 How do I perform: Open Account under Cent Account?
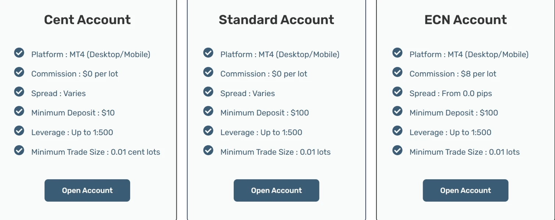[87, 190]
